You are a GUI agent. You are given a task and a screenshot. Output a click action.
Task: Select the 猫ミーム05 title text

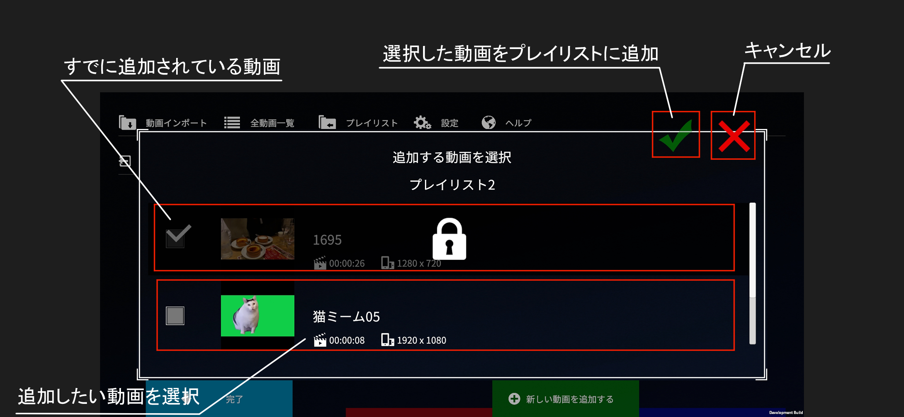tap(347, 317)
